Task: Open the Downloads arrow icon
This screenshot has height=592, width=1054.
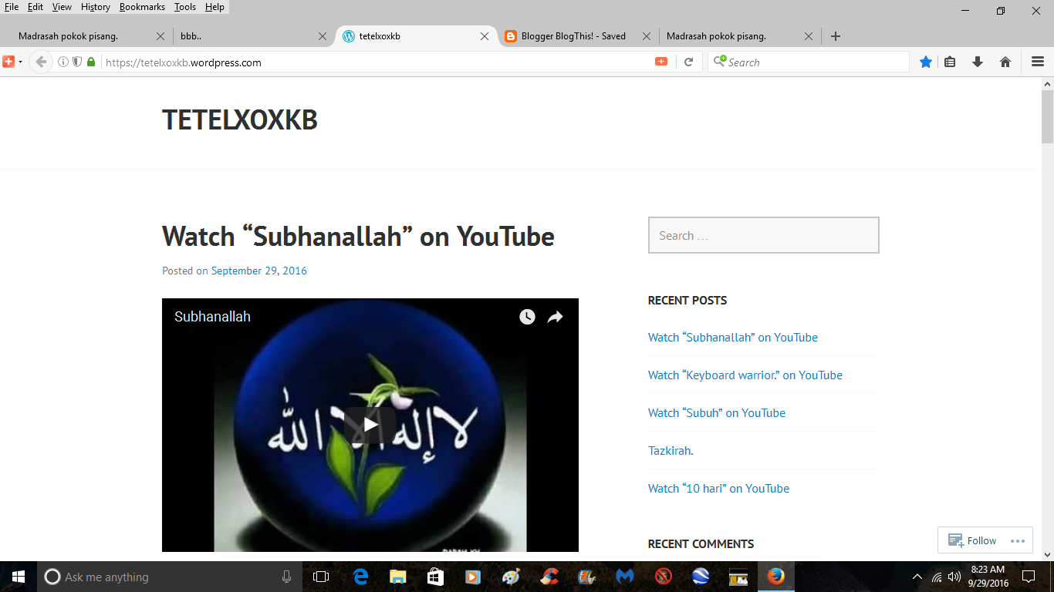Action: tap(978, 62)
